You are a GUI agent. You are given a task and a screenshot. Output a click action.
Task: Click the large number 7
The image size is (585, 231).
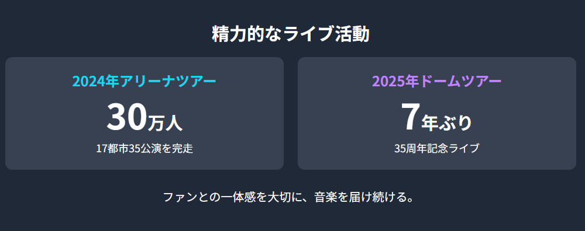click(x=411, y=117)
